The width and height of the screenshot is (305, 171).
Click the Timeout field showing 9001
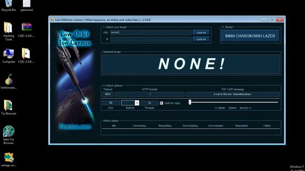[108, 94]
